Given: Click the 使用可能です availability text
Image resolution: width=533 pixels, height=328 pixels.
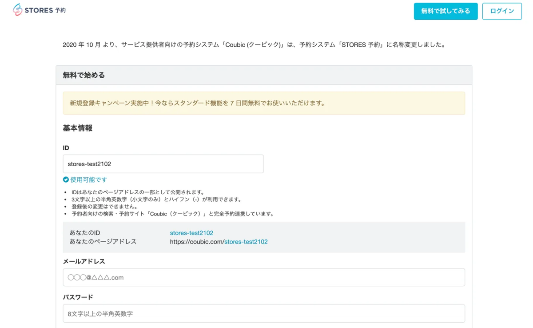Looking at the screenshot, I should (x=89, y=180).
